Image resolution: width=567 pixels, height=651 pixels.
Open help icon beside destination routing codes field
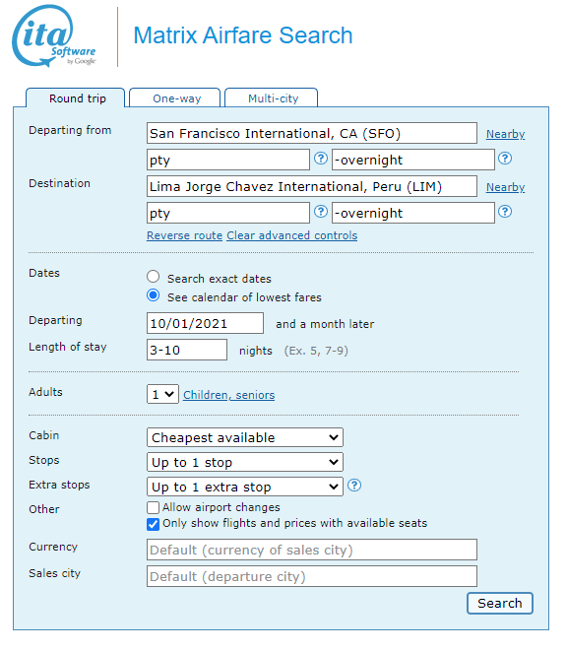click(x=321, y=212)
